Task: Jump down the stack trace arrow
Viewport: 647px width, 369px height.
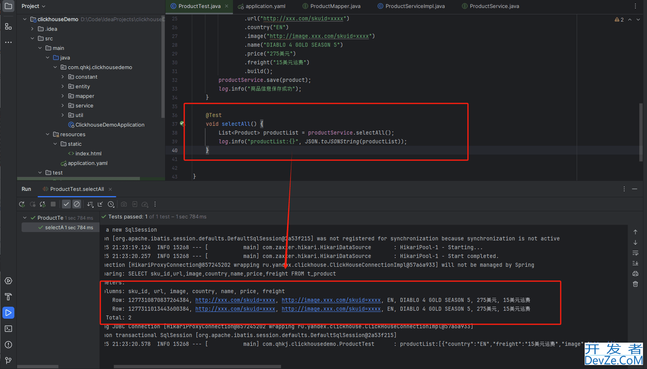Action: coord(635,242)
